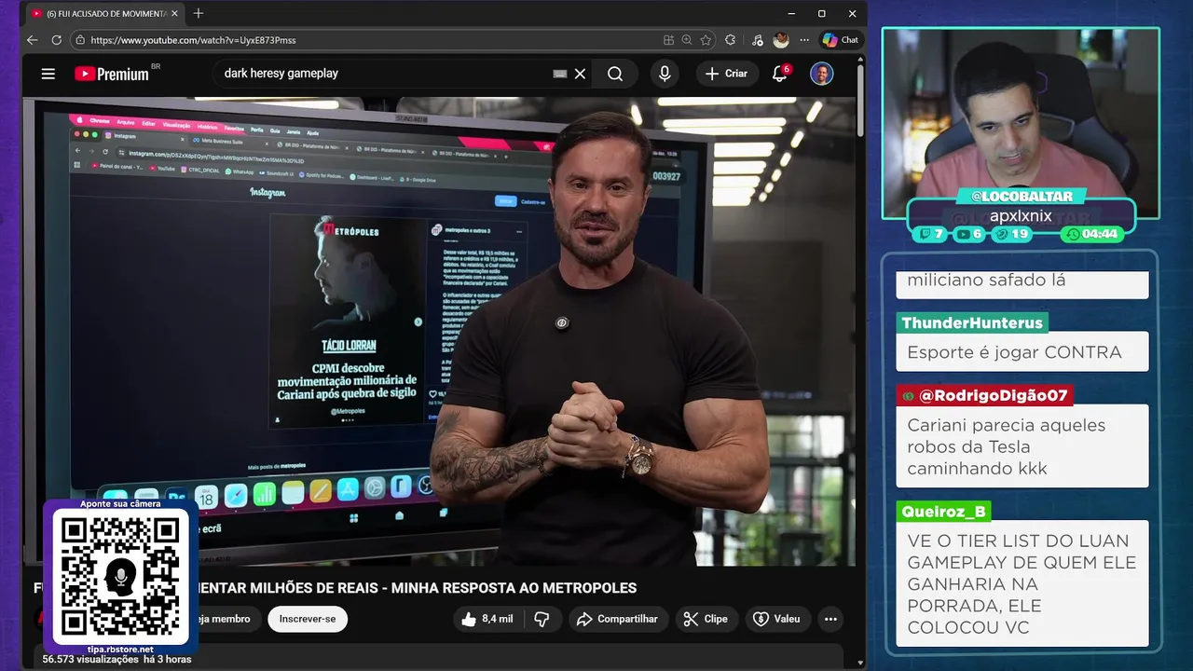This screenshot has width=1193, height=671.
Task: Maximize the browser window
Action: pyautogui.click(x=821, y=13)
